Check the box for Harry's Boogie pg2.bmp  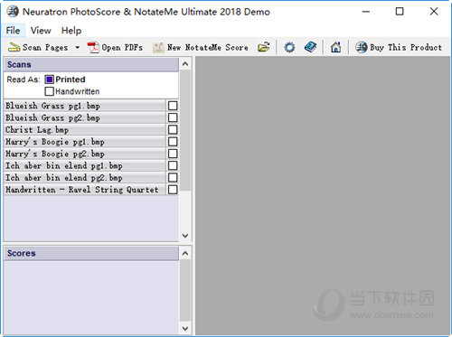(173, 154)
